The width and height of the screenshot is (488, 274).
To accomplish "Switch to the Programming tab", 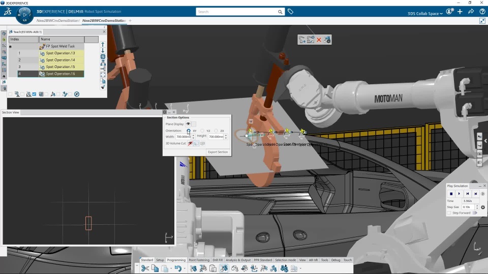I will coord(176,260).
